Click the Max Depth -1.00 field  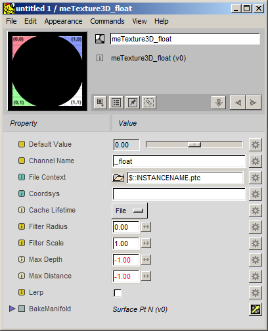126,260
